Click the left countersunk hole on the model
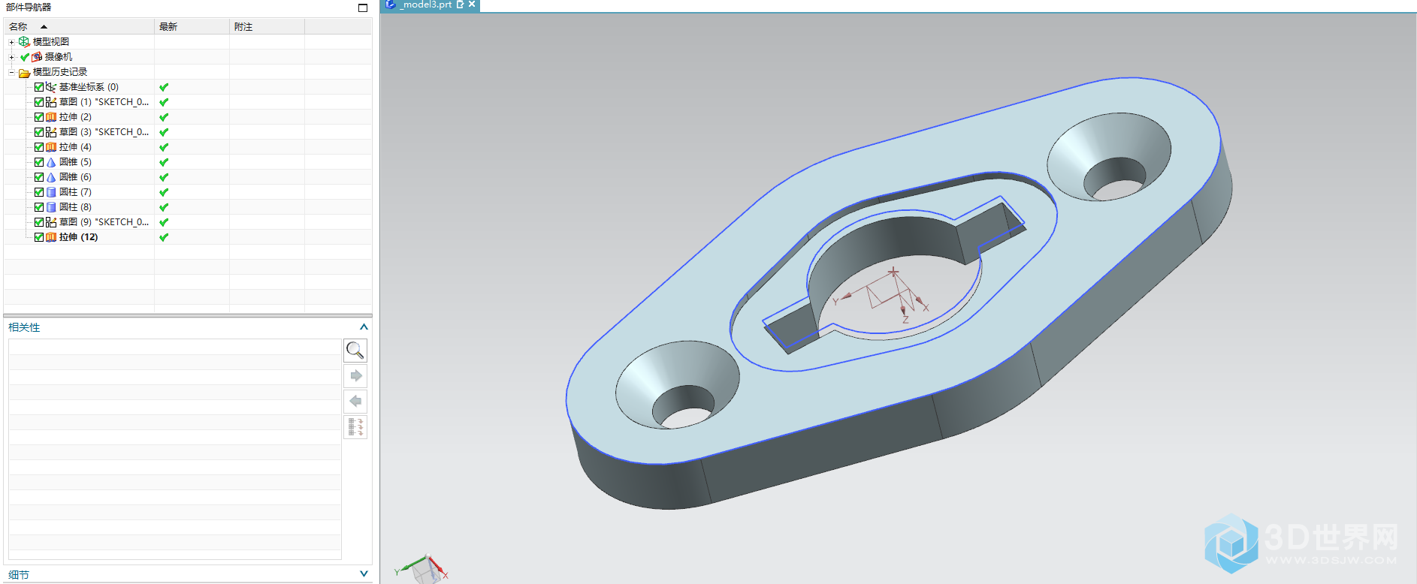Screen dimensions: 1417x584 pyautogui.click(x=678, y=384)
